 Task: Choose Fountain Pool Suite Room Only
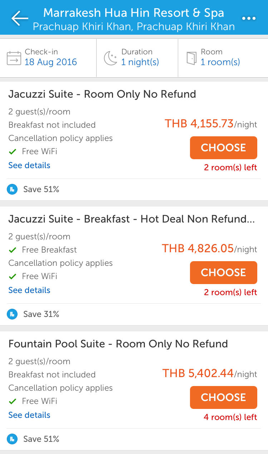pos(223,397)
